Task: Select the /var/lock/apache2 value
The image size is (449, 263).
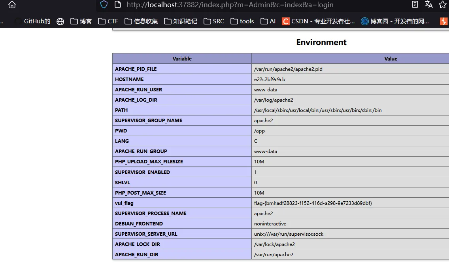Action: pos(274,244)
